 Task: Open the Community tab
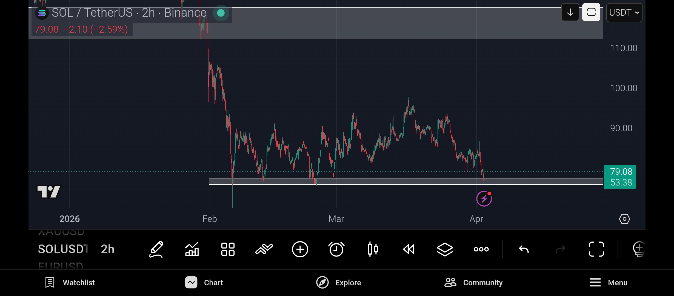[x=473, y=283]
